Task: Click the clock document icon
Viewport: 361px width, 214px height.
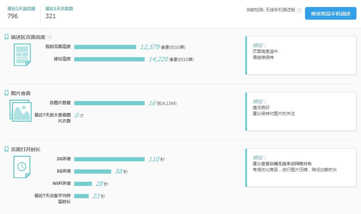Action: (22, 166)
